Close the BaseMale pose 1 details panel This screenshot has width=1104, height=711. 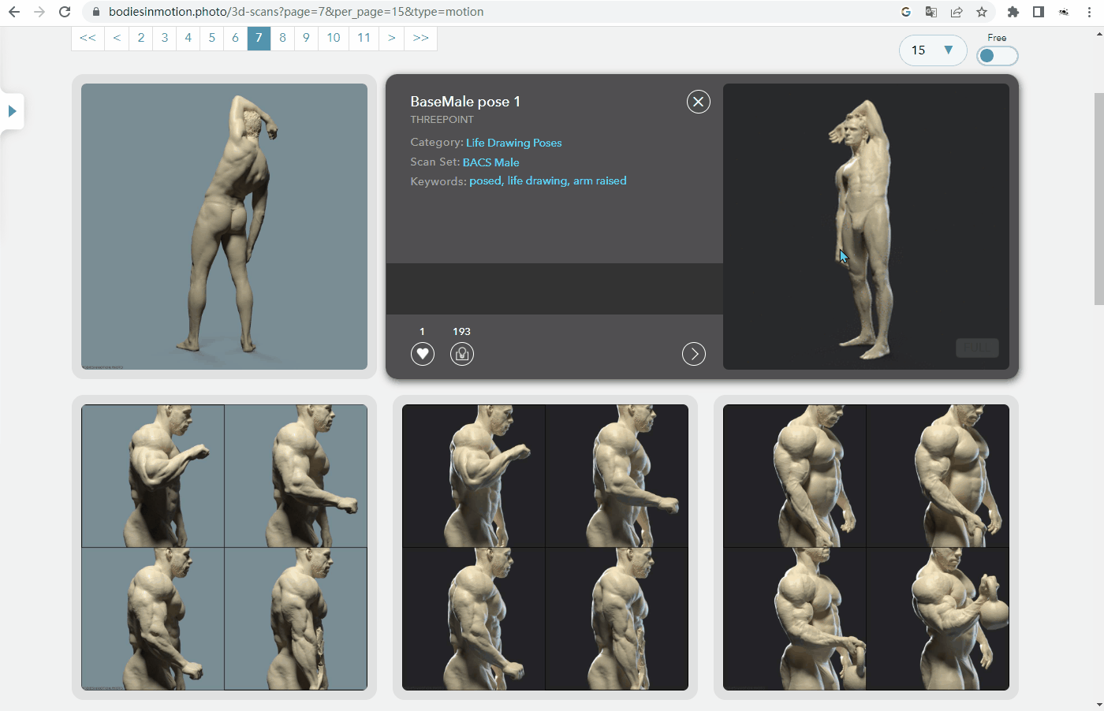[x=699, y=102]
